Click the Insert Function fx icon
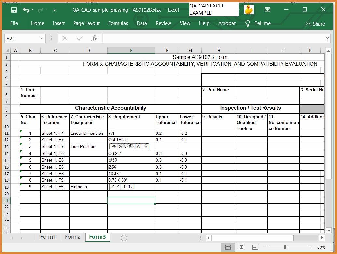The width and height of the screenshot is (337, 254). click(x=94, y=38)
